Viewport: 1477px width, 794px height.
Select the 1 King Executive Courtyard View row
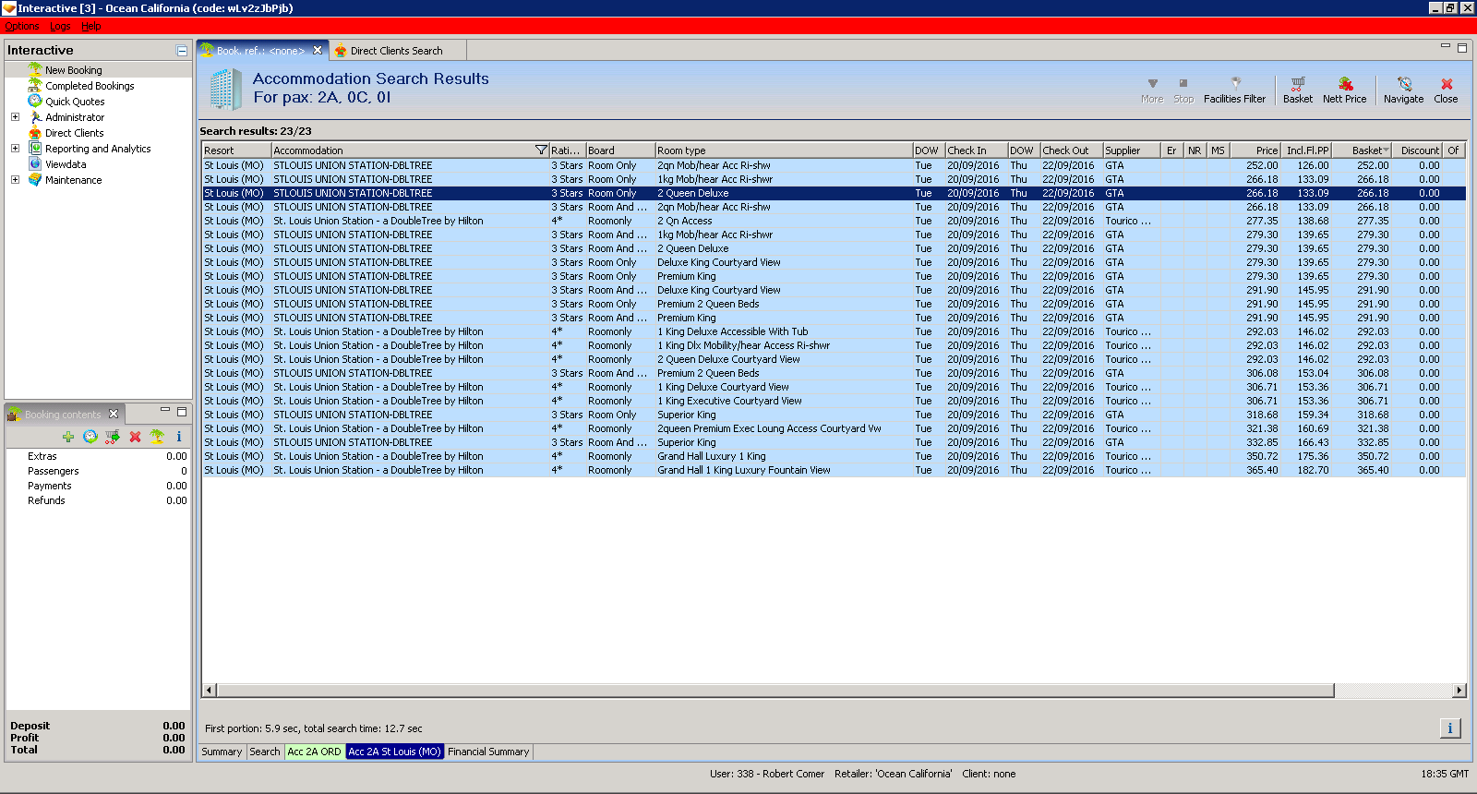(x=834, y=401)
